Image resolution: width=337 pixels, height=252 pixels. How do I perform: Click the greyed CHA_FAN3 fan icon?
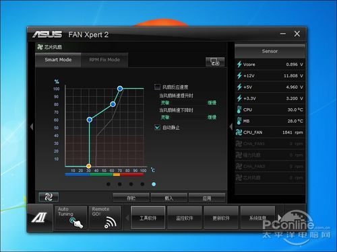pyautogui.click(x=239, y=167)
